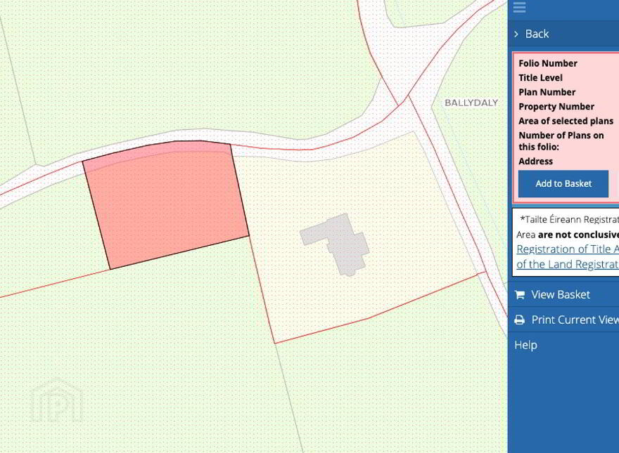The image size is (619, 453).
Task: Open the Registration of Title link
Action: (568, 249)
